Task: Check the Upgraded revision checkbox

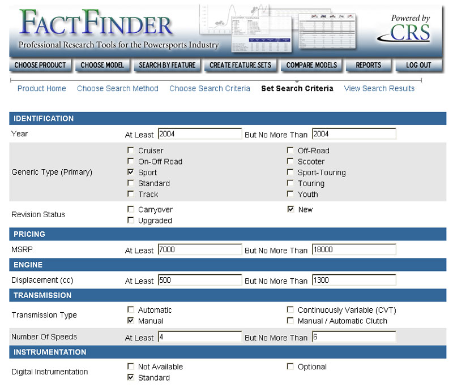Action: pos(131,220)
